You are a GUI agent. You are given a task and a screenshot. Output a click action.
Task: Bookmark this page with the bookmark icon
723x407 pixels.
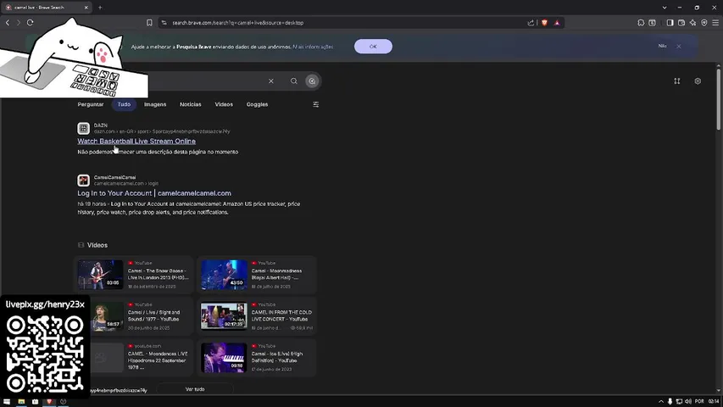tap(149, 23)
